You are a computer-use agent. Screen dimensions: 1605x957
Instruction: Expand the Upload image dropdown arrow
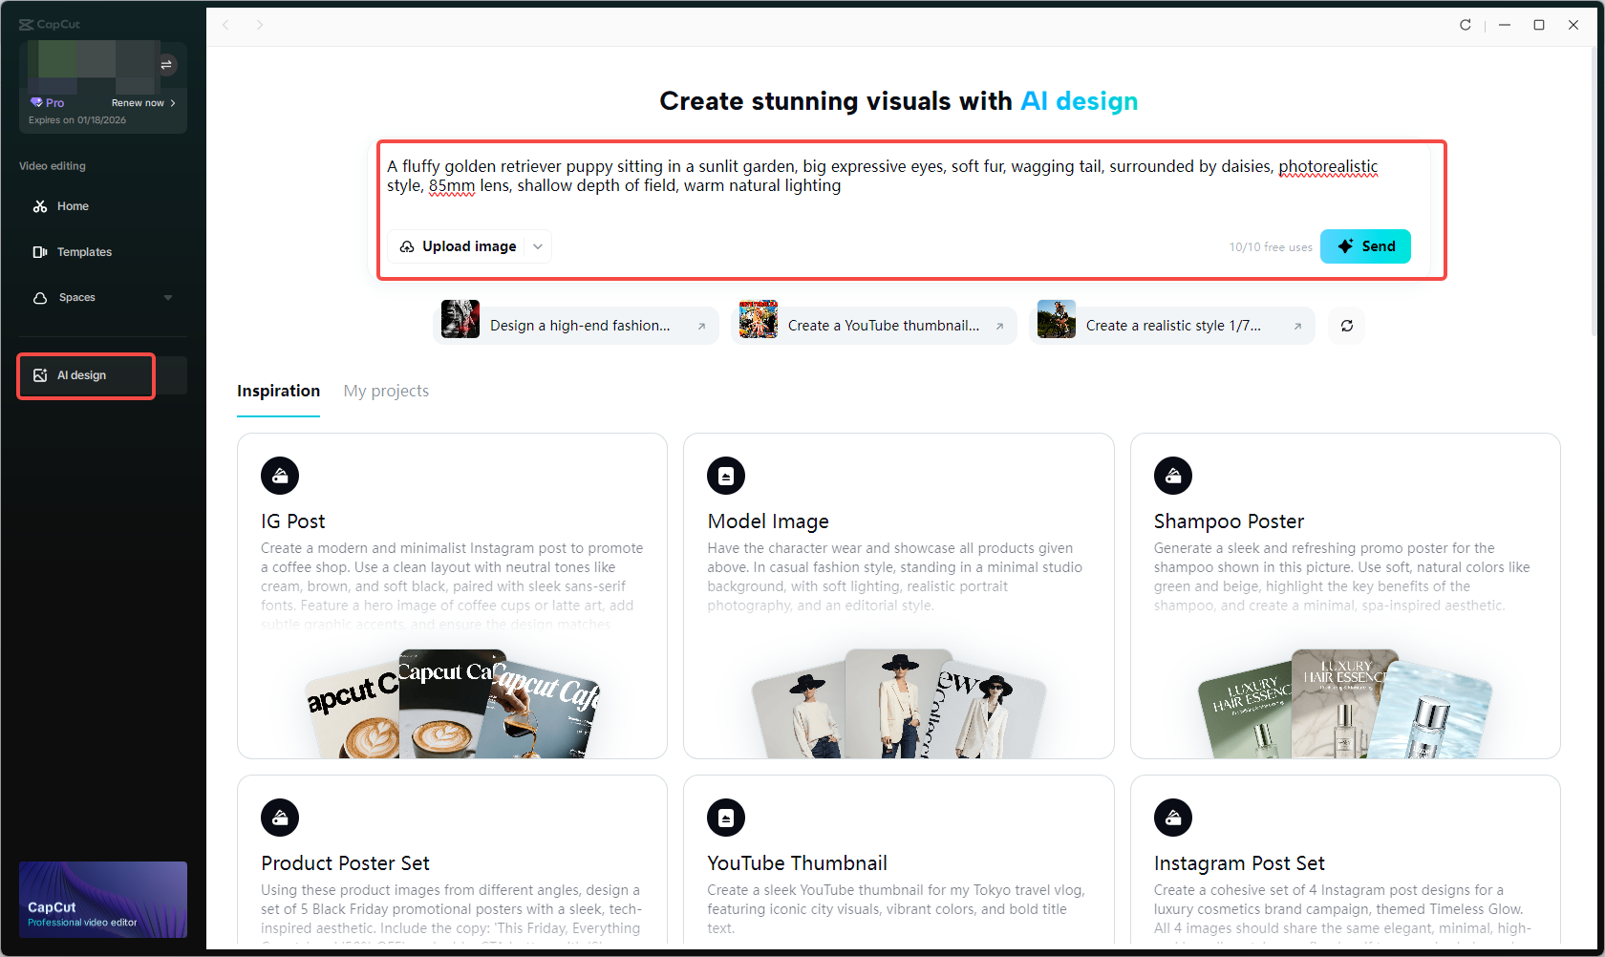coord(538,246)
